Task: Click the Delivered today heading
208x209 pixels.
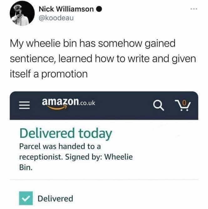Action: (66, 134)
